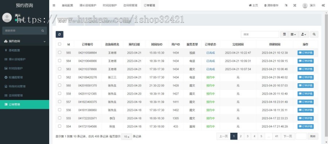
Task: Refresh the order table with the refresh button
Action: [59, 35]
